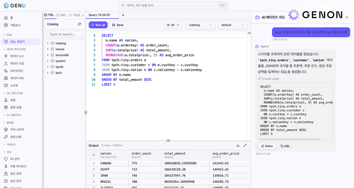Expand the tpch catalog node
Viewport: 354px width, 188px height.
point(48,73)
